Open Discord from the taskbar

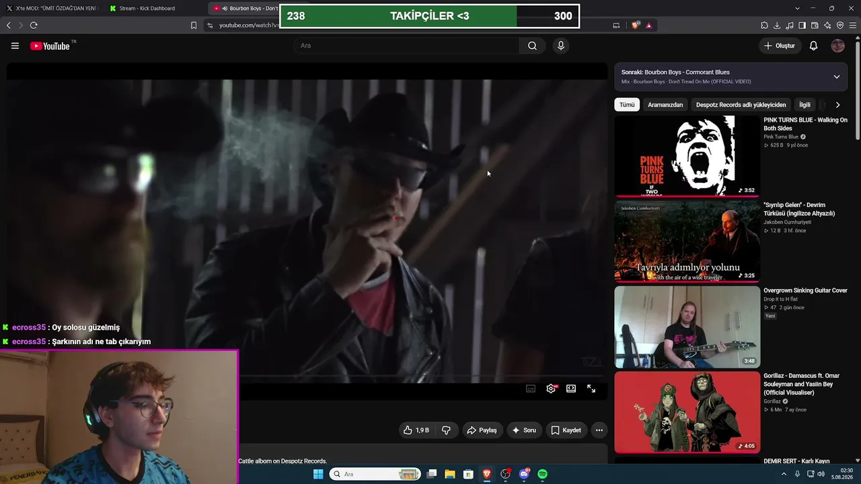[x=524, y=474]
